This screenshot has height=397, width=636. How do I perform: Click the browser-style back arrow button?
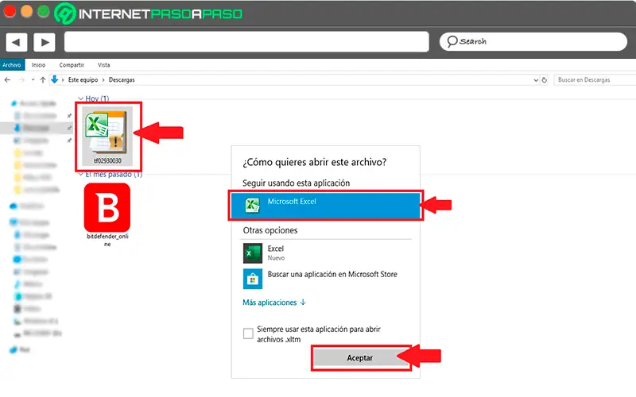(x=16, y=42)
